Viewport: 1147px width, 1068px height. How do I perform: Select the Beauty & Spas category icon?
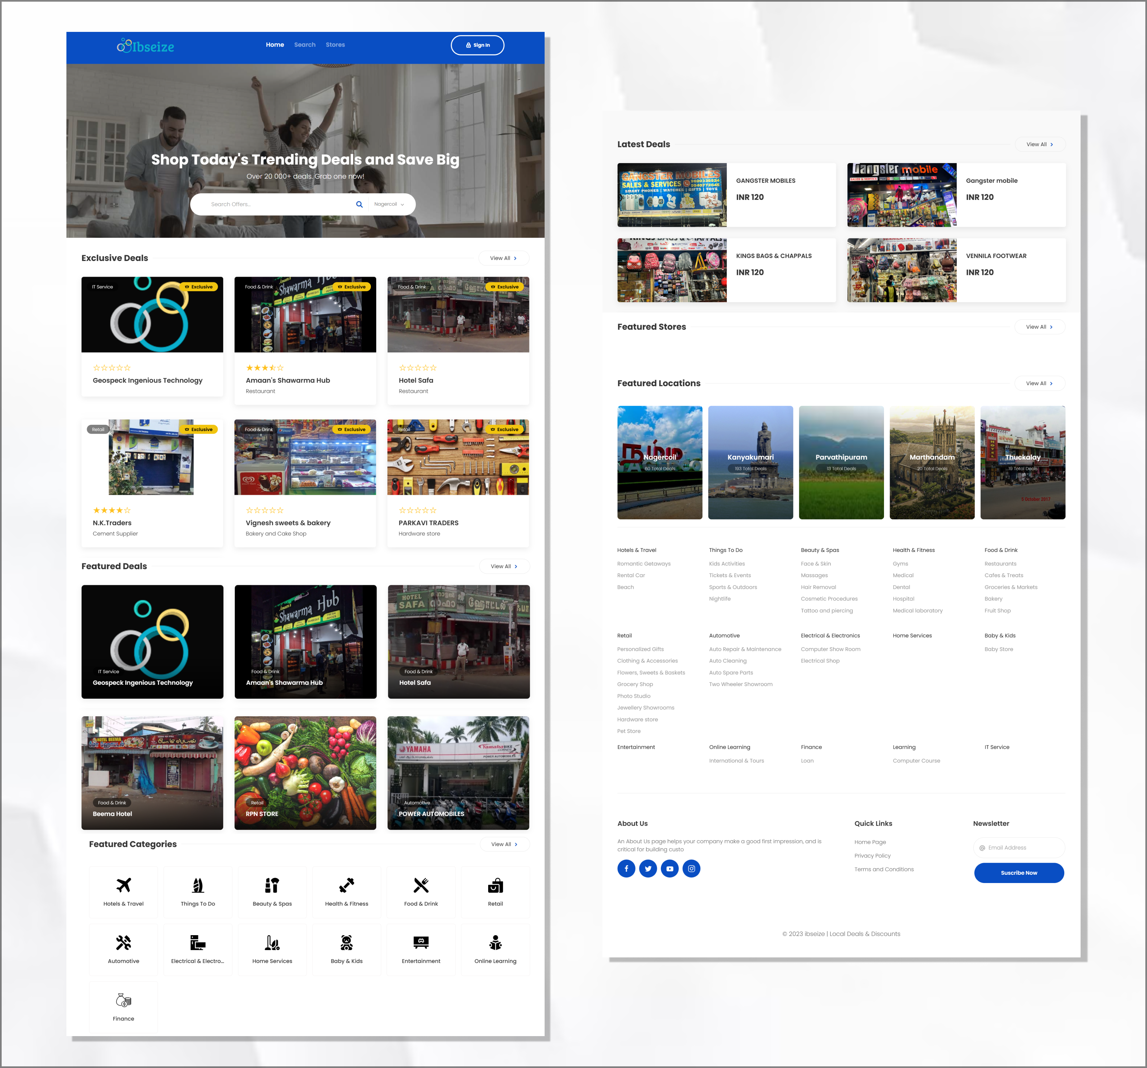[272, 885]
